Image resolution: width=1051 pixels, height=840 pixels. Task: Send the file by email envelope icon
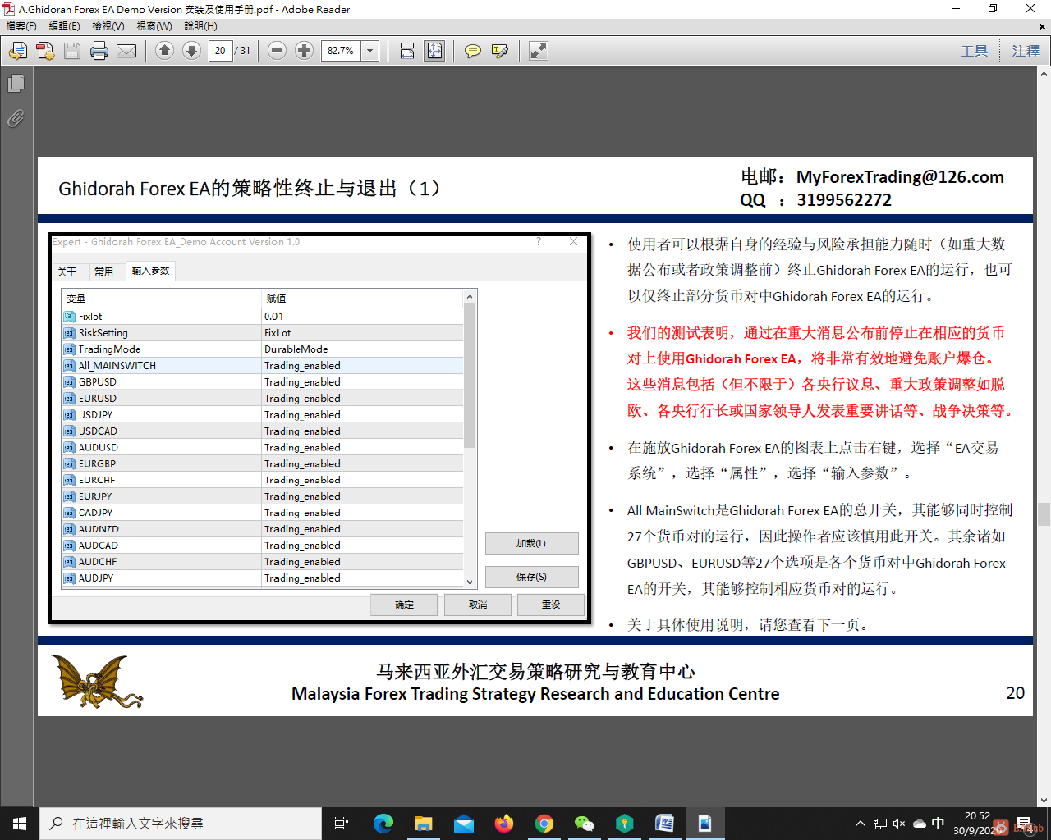pyautogui.click(x=126, y=51)
